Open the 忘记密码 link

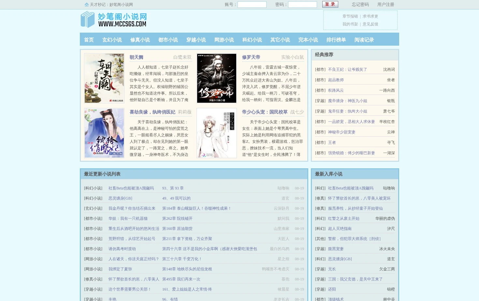pos(360,5)
